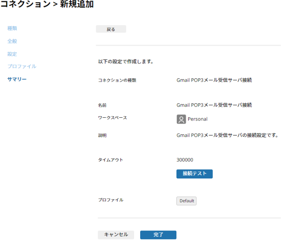Click the timeout value 300000
The width and height of the screenshot is (284, 242).
(185, 160)
